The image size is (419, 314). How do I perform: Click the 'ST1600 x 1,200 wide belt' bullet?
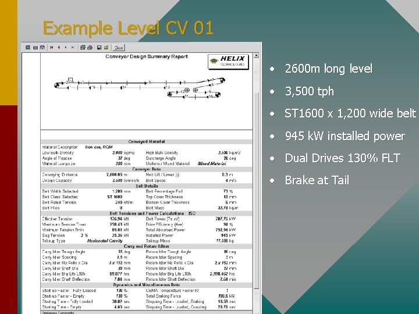coord(350,113)
